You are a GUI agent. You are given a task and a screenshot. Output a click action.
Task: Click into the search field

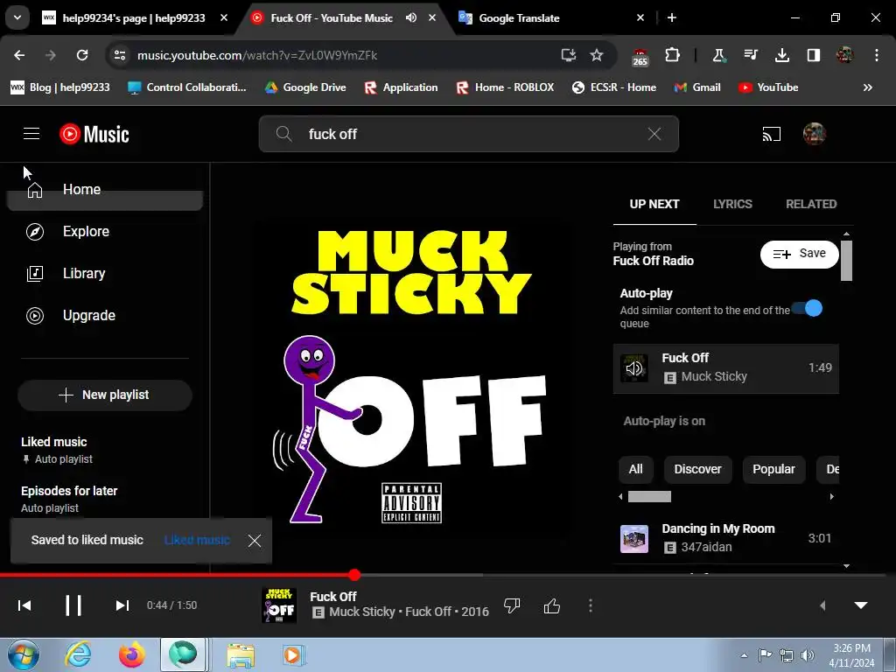pyautogui.click(x=469, y=134)
